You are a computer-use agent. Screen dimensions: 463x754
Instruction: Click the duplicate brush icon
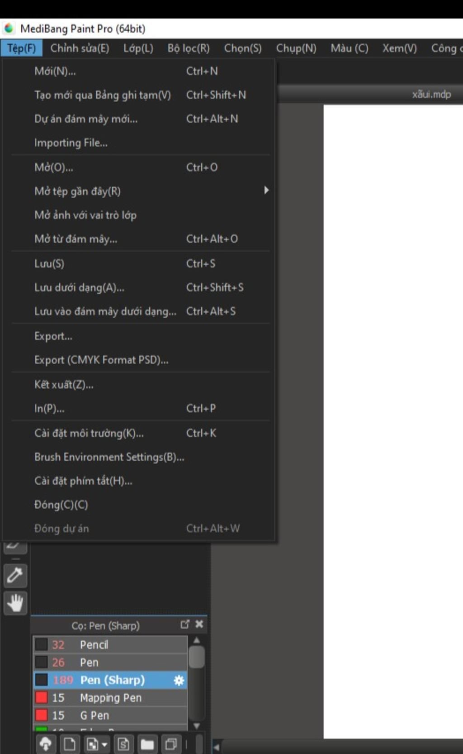click(x=171, y=744)
